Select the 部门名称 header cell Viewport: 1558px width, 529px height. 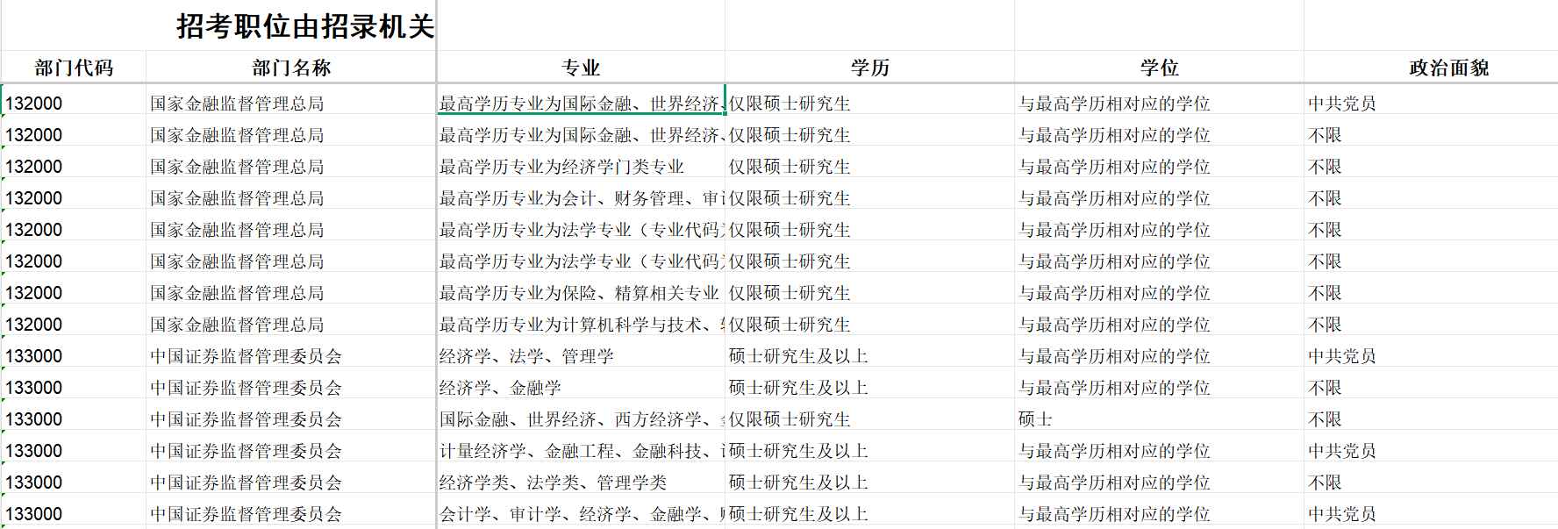coord(291,68)
